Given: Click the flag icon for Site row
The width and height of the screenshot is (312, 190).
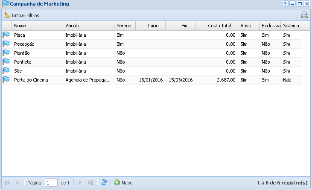Looking at the screenshot, I should [6, 70].
